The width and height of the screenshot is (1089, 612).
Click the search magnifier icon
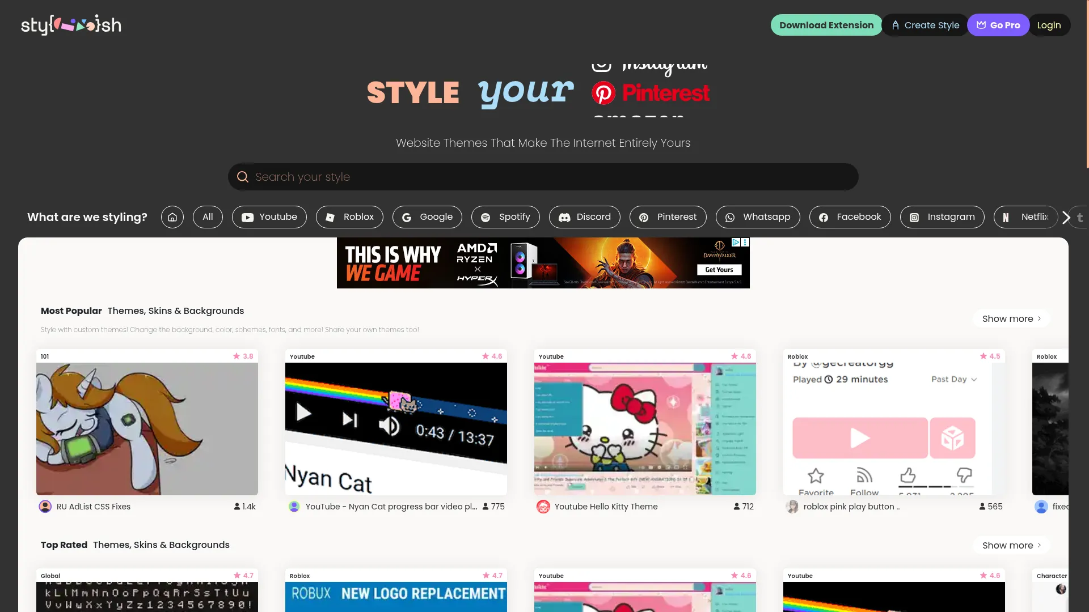click(x=243, y=177)
